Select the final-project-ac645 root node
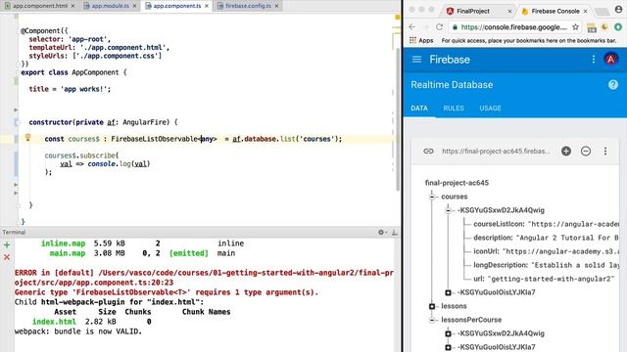Image resolution: width=627 pixels, height=352 pixels. (457, 183)
